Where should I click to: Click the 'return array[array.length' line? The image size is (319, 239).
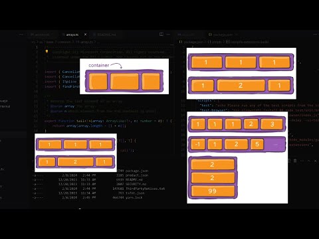[89, 125]
